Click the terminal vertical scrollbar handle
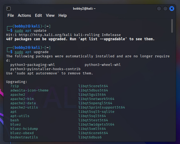This screenshot has height=144, width=180. click(x=172, y=26)
